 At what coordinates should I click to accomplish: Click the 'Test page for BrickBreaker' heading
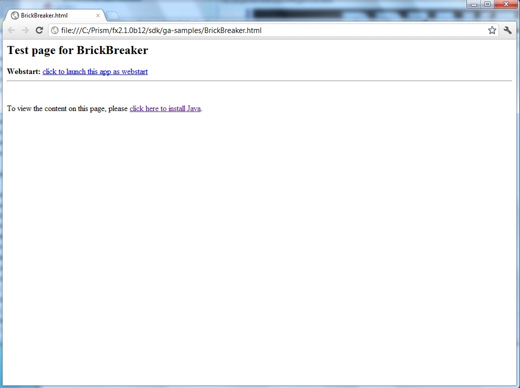(78, 50)
